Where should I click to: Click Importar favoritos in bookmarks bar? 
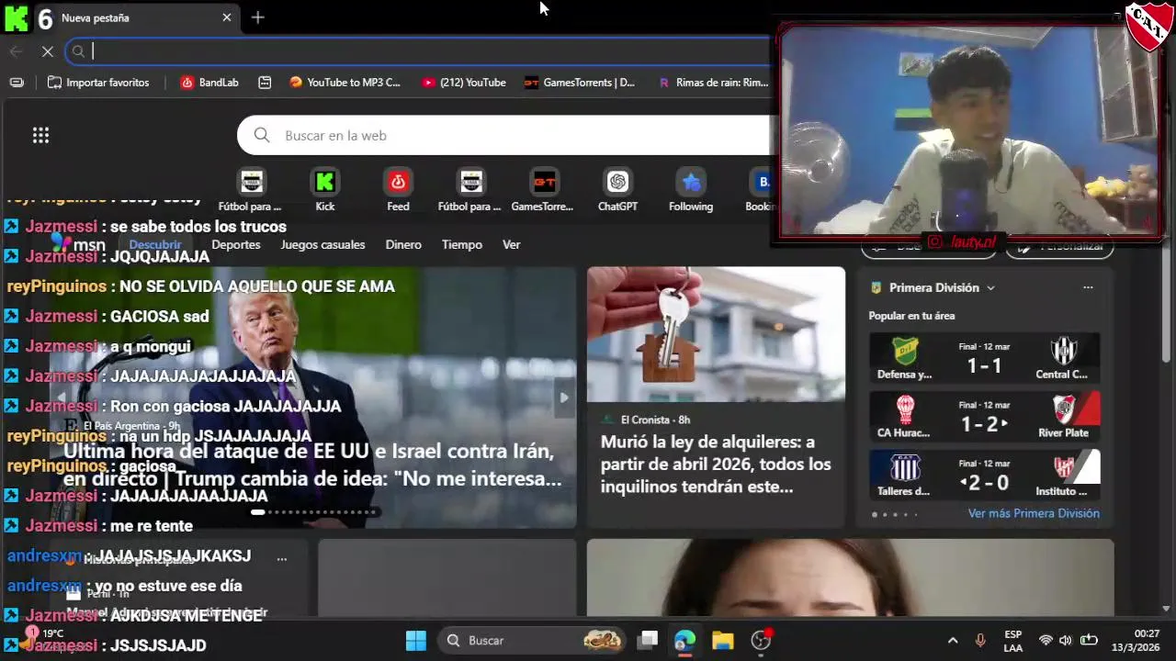pos(98,82)
